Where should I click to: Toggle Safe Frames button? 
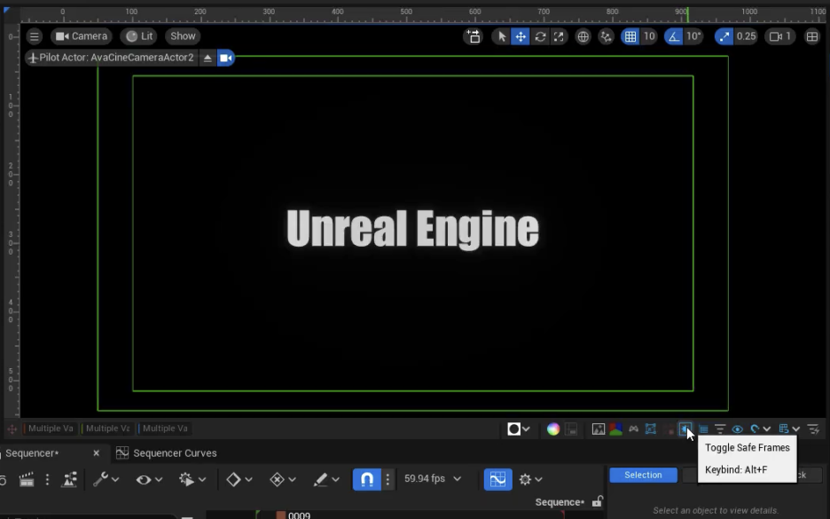point(685,429)
